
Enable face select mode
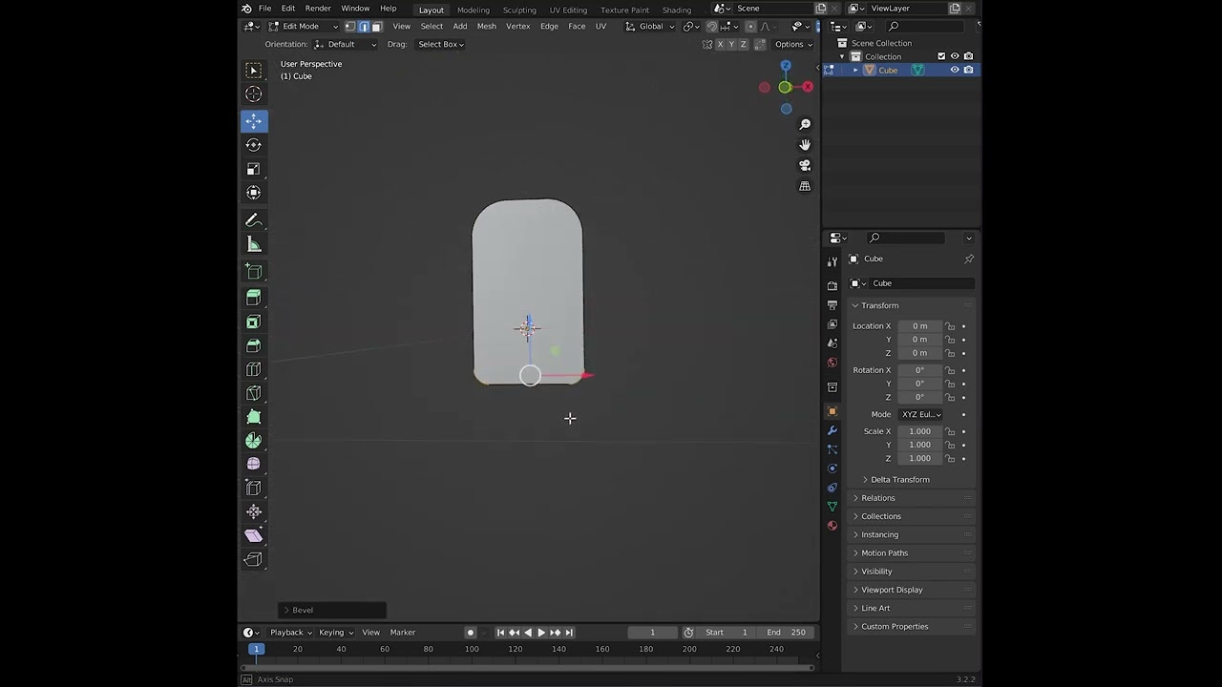376,27
